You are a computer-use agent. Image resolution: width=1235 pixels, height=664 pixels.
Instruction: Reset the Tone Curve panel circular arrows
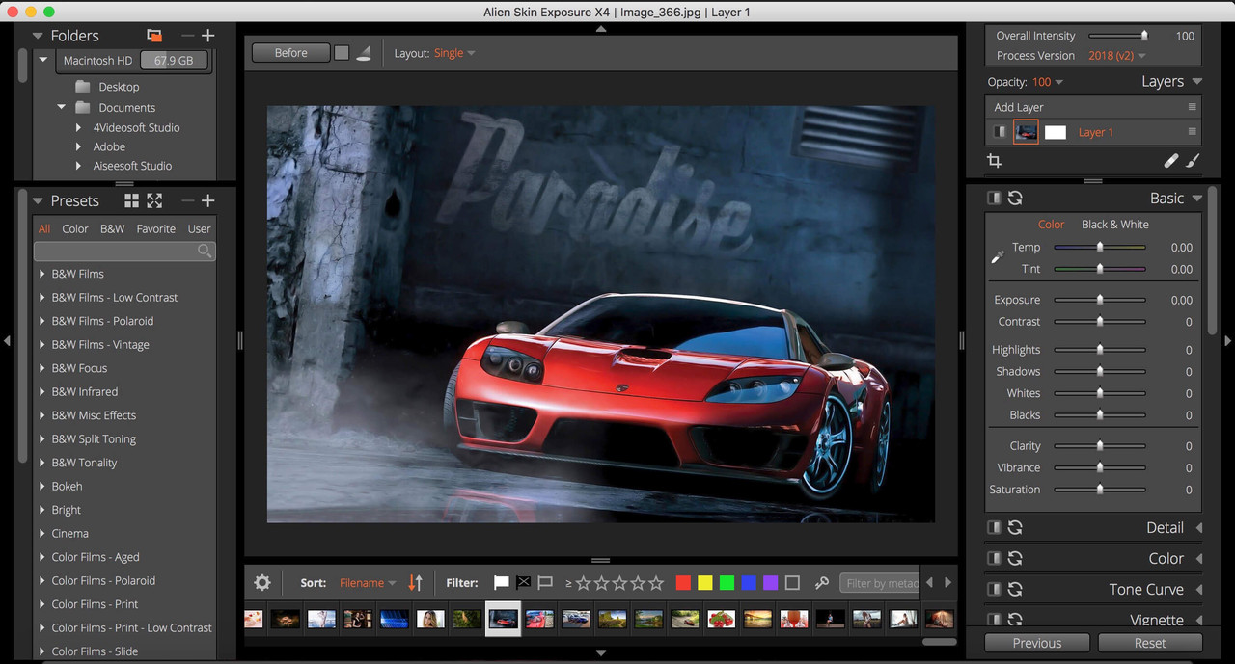(x=1015, y=589)
